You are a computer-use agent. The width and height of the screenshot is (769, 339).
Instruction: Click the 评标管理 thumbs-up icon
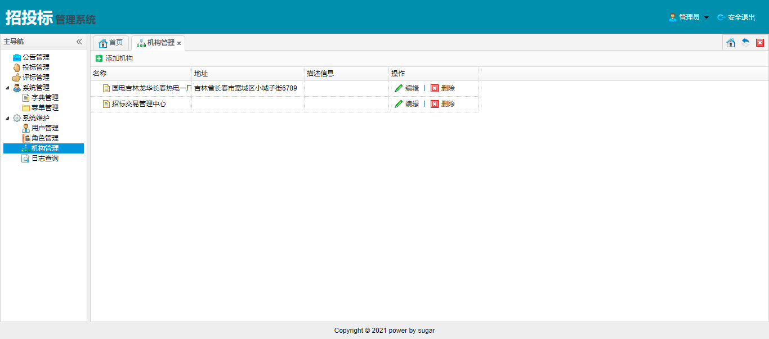tap(17, 78)
